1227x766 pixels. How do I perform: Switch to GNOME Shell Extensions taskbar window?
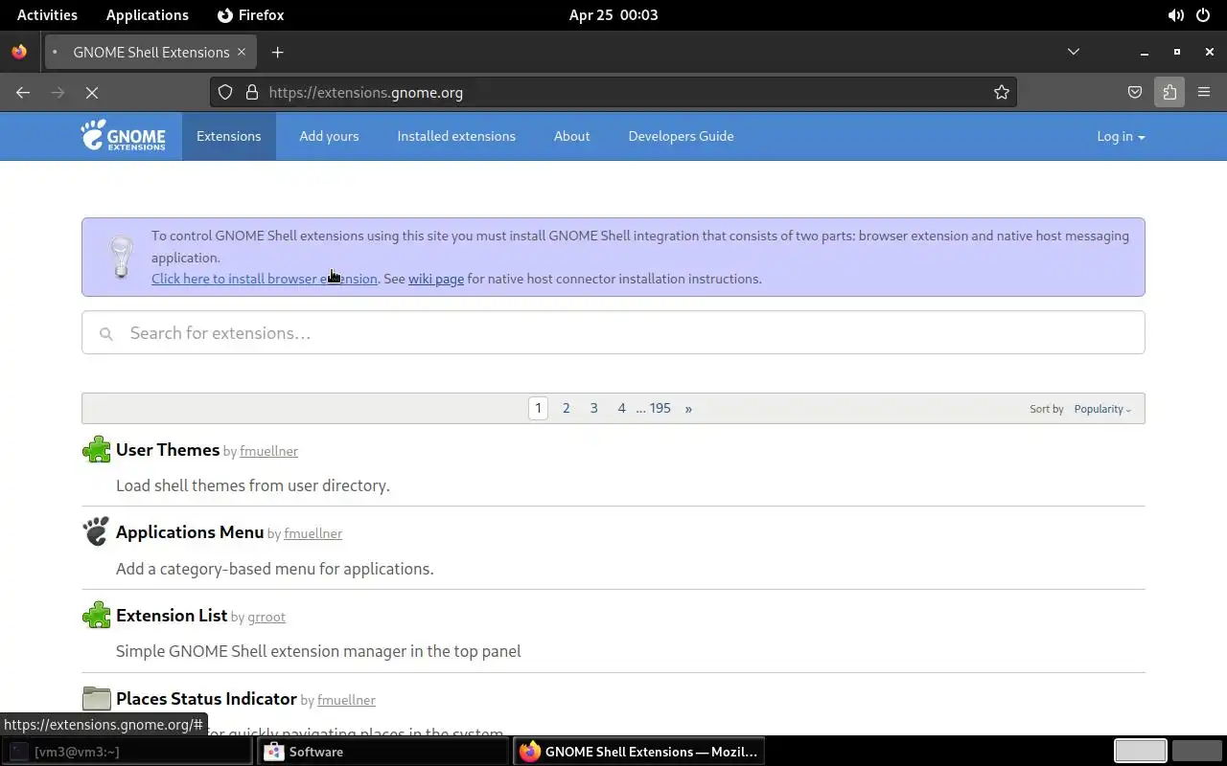(x=638, y=752)
